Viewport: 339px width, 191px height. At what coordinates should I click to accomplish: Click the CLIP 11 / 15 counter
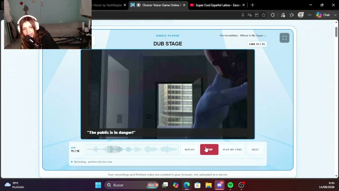(x=75, y=150)
